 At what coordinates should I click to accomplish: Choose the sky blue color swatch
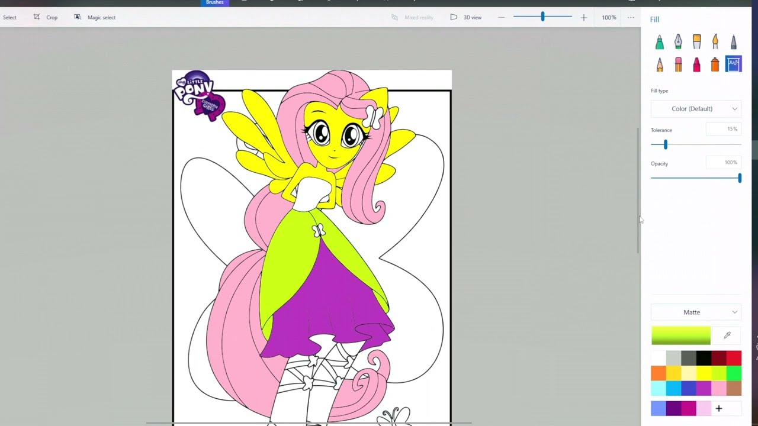[673, 388]
